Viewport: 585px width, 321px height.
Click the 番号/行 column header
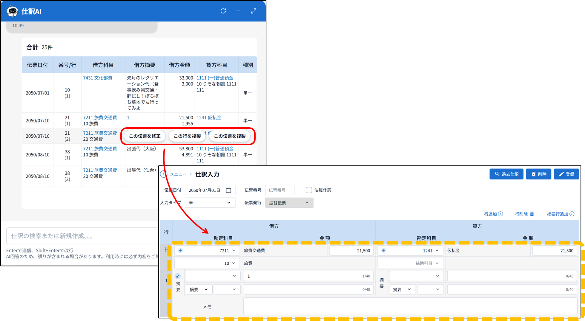click(x=67, y=65)
